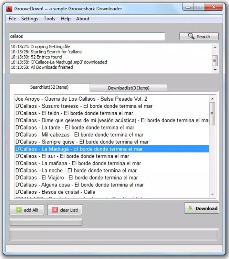Click the small progress bar under add All

pyautogui.click(x=46, y=222)
